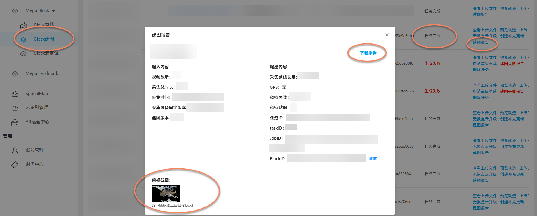Close the 建图报告 dialog
Viewport: 537px width, 216px height.
pos(387,35)
